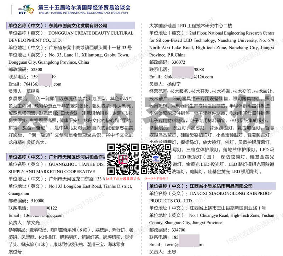This screenshot has width=283, height=256.
Task: Click the line PRODUCTS CO., LTD
Action: pos(171,201)
